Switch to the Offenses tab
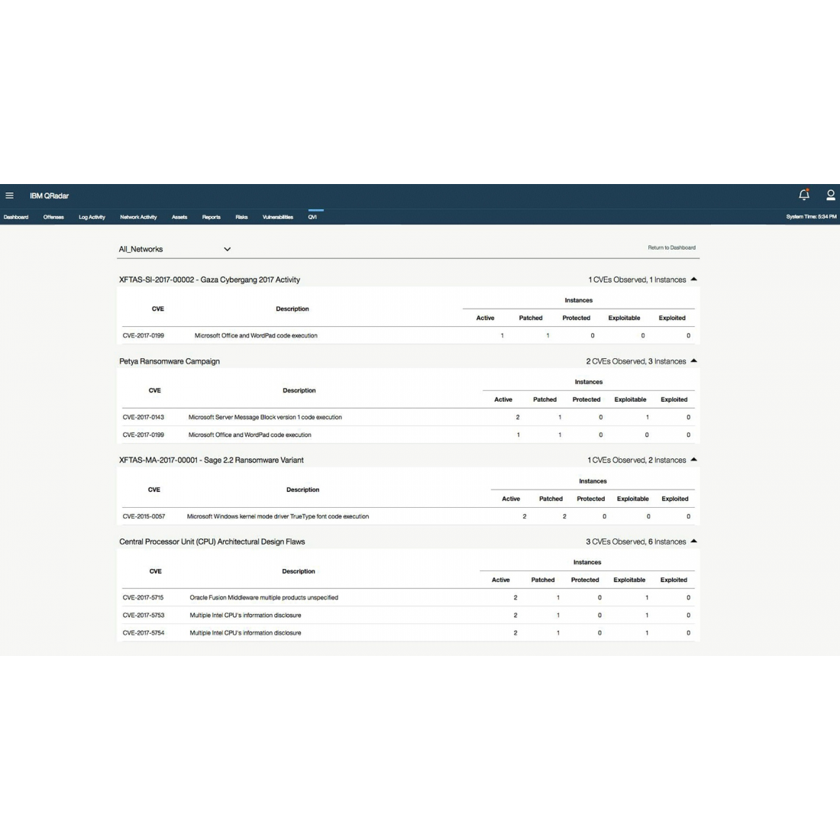 click(x=53, y=217)
